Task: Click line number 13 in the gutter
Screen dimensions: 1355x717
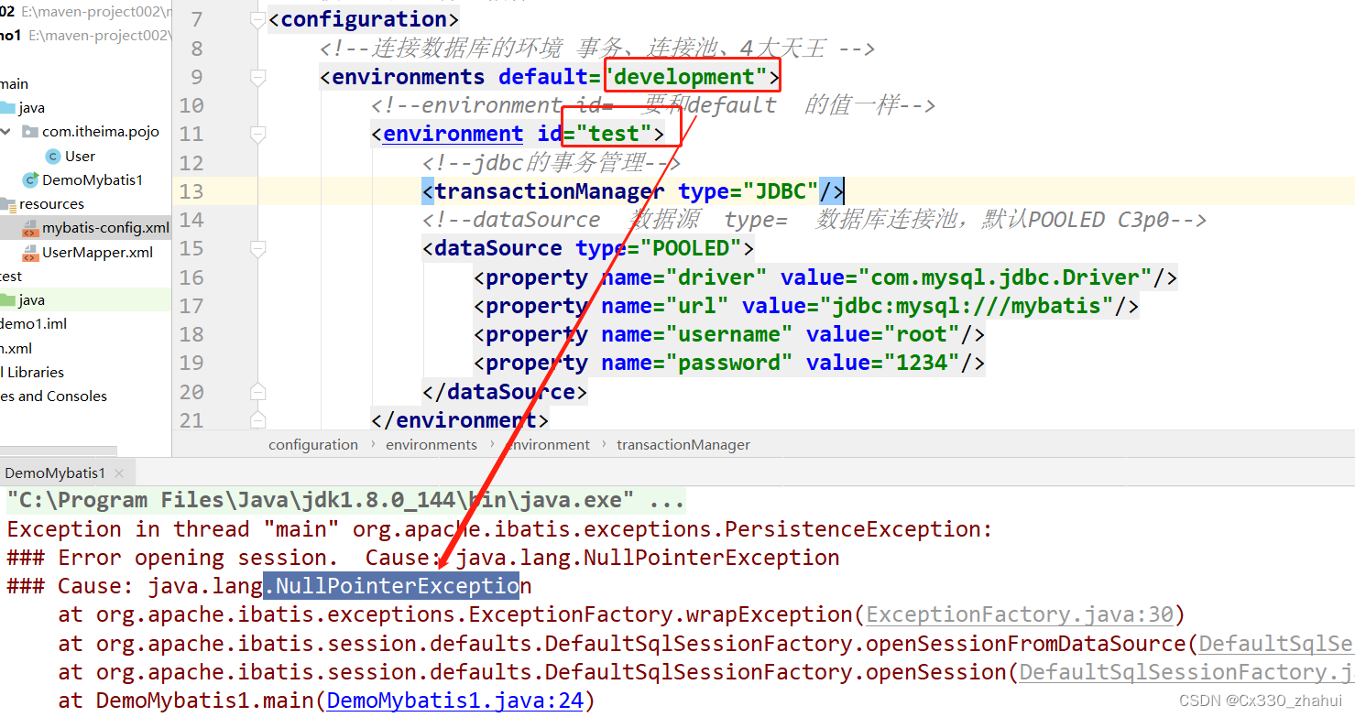Action: coord(191,191)
